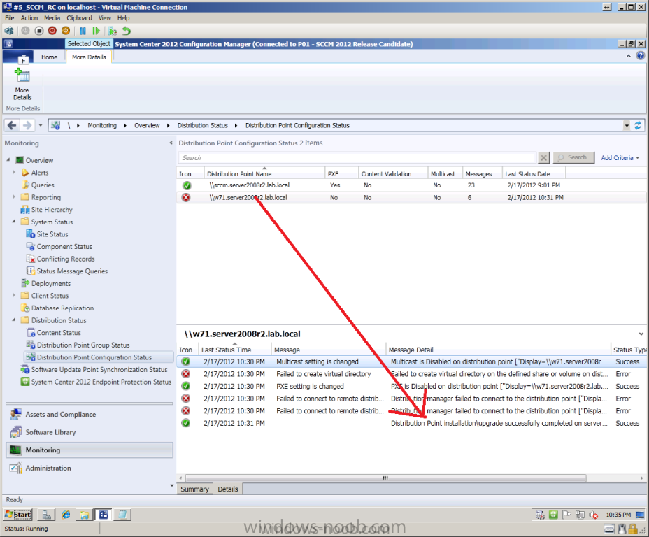Collapse the Distribution Status tree node
Viewport: 649px width, 537px height.
tap(14, 320)
